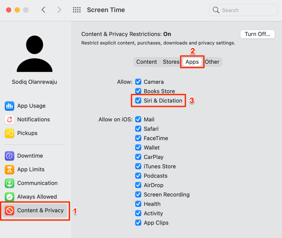
Task: Toggle the Siri & Dictation checkbox
Action: [x=138, y=100]
